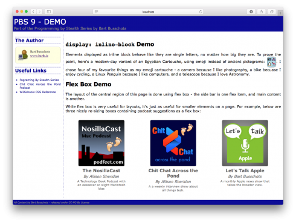The width and height of the screenshot is (296, 223).
Task: Open Chit Chat Across the Pond Podcast link
Action: coord(40,86)
